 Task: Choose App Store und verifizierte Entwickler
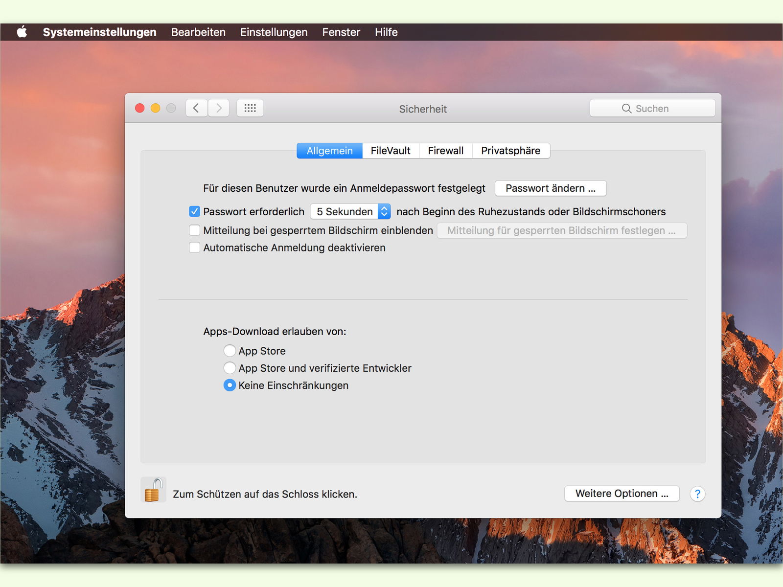pyautogui.click(x=230, y=368)
